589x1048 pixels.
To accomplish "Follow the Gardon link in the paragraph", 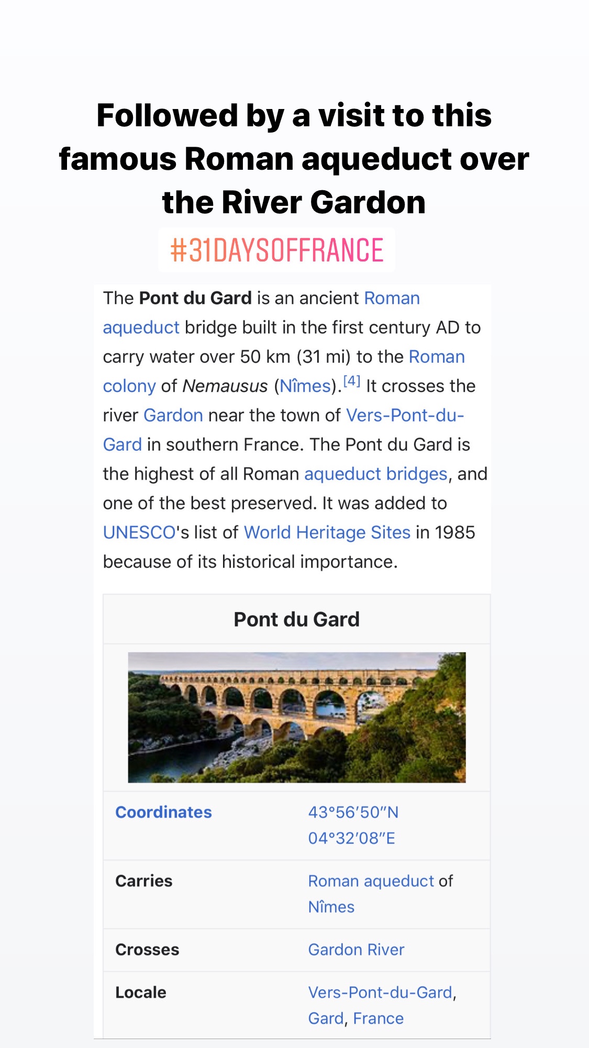I will pos(173,416).
